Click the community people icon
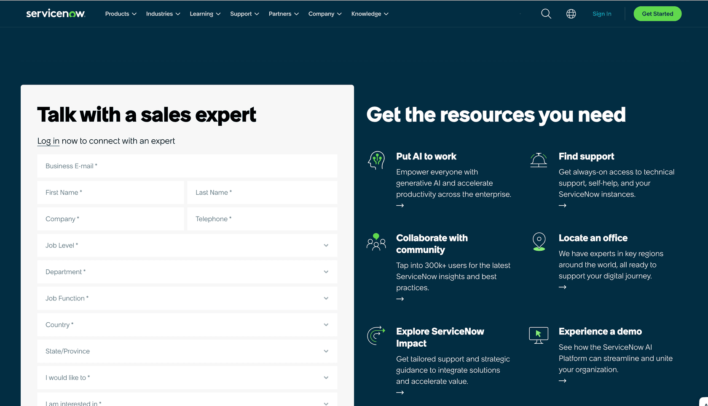This screenshot has width=708, height=406. point(376,242)
